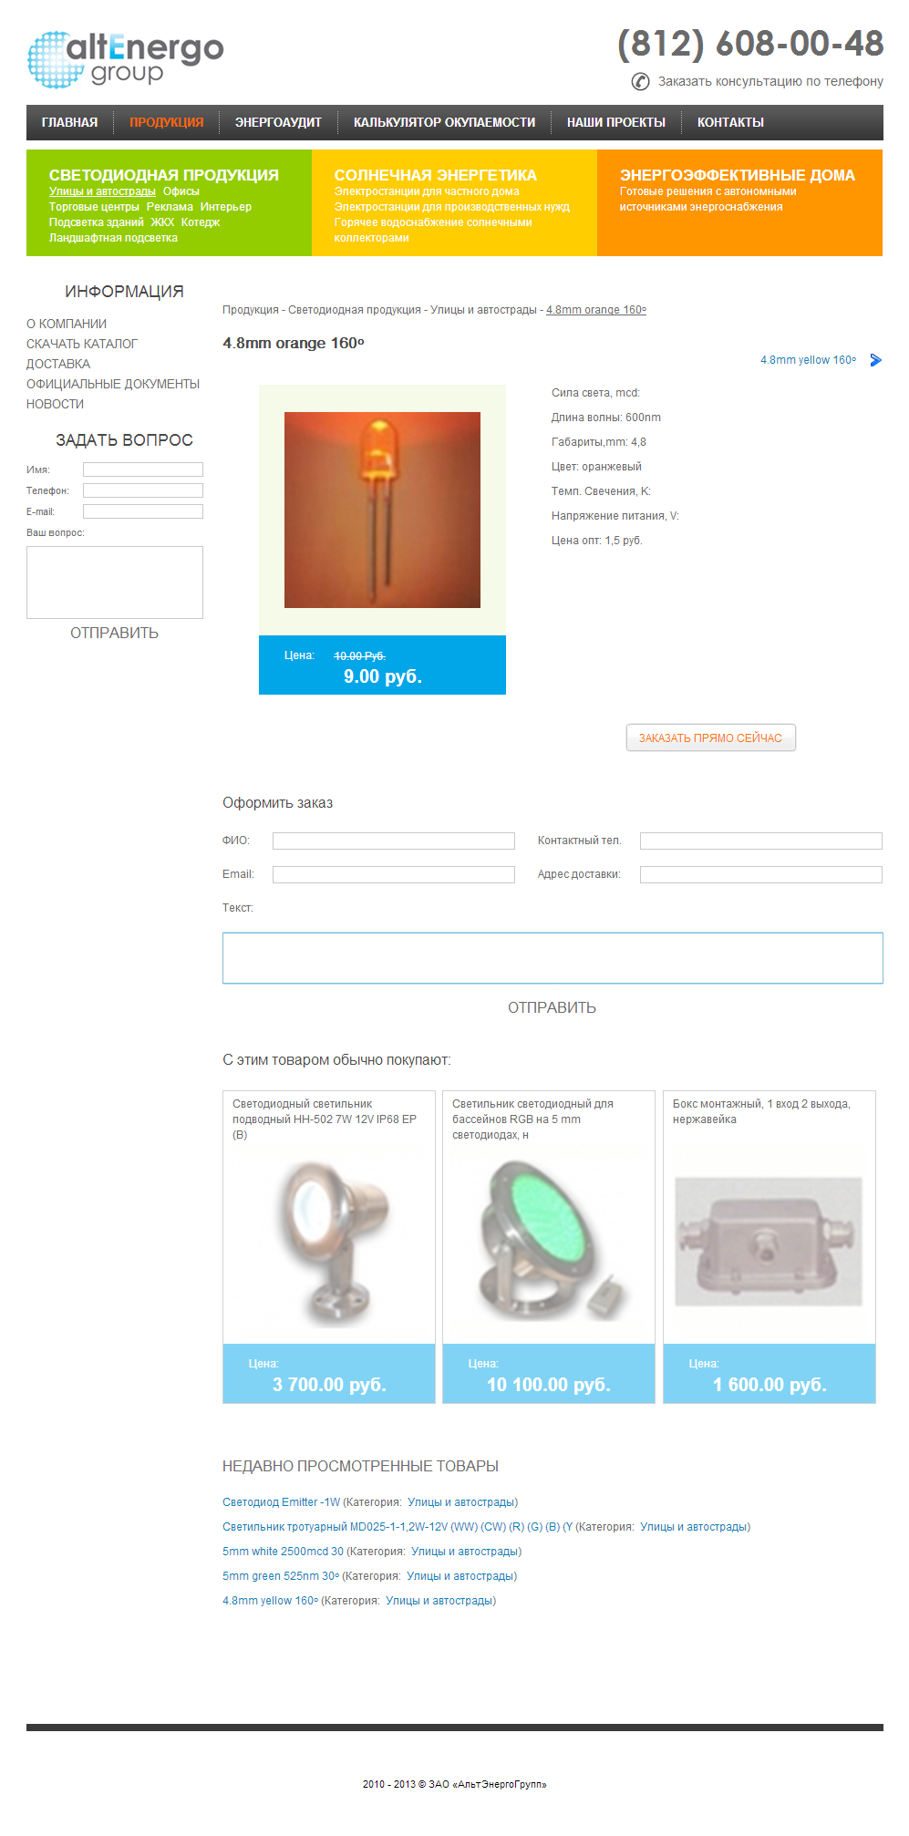Click the order Текст textarea
The width and height of the screenshot is (909, 1836).
click(x=553, y=958)
